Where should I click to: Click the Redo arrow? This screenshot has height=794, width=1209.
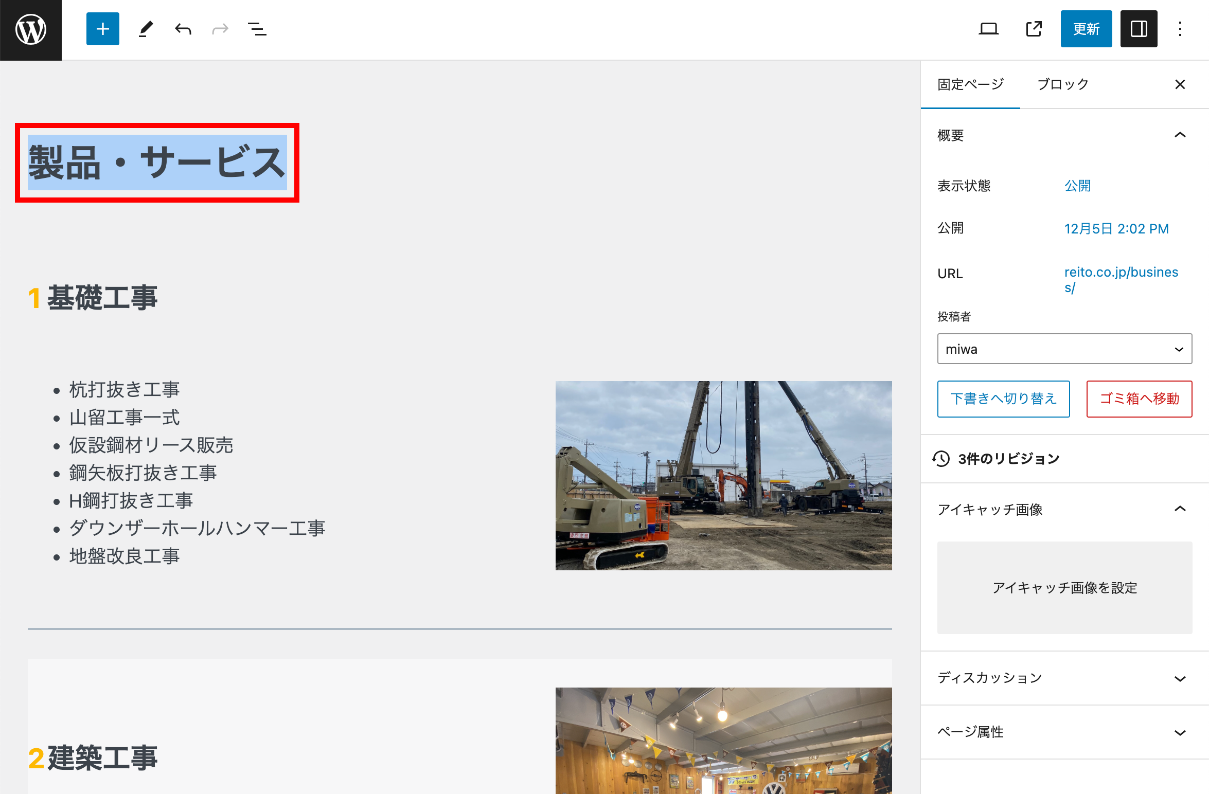pos(220,29)
